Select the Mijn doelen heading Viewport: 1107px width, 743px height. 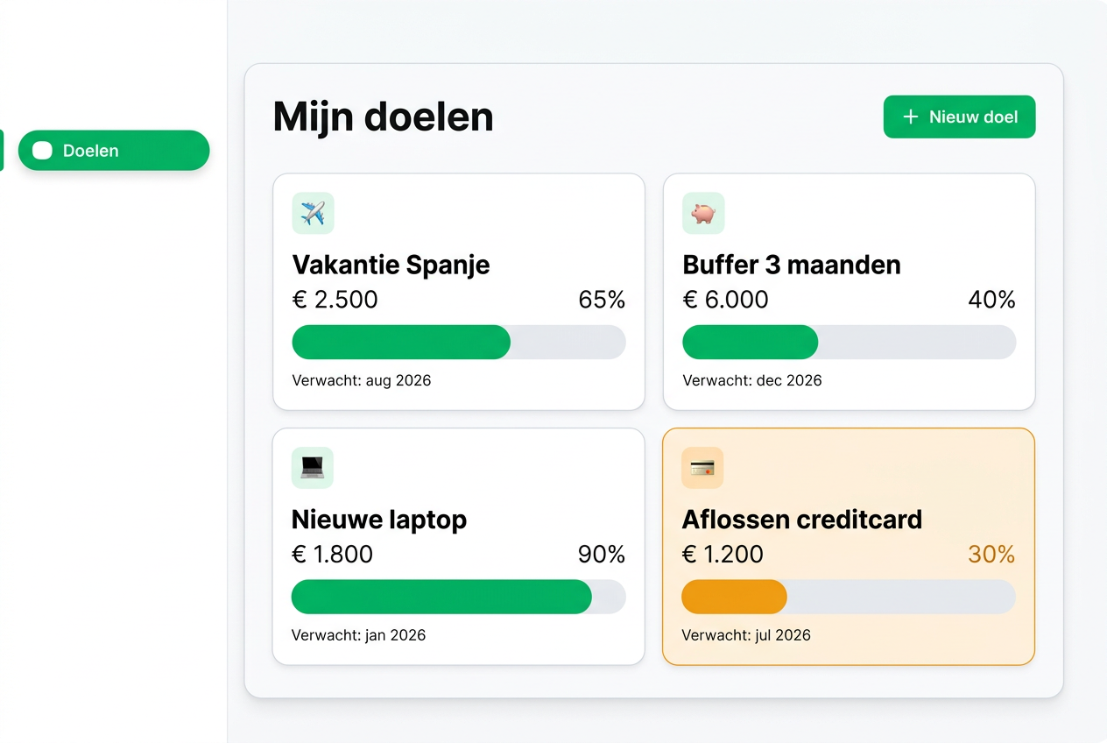tap(383, 117)
